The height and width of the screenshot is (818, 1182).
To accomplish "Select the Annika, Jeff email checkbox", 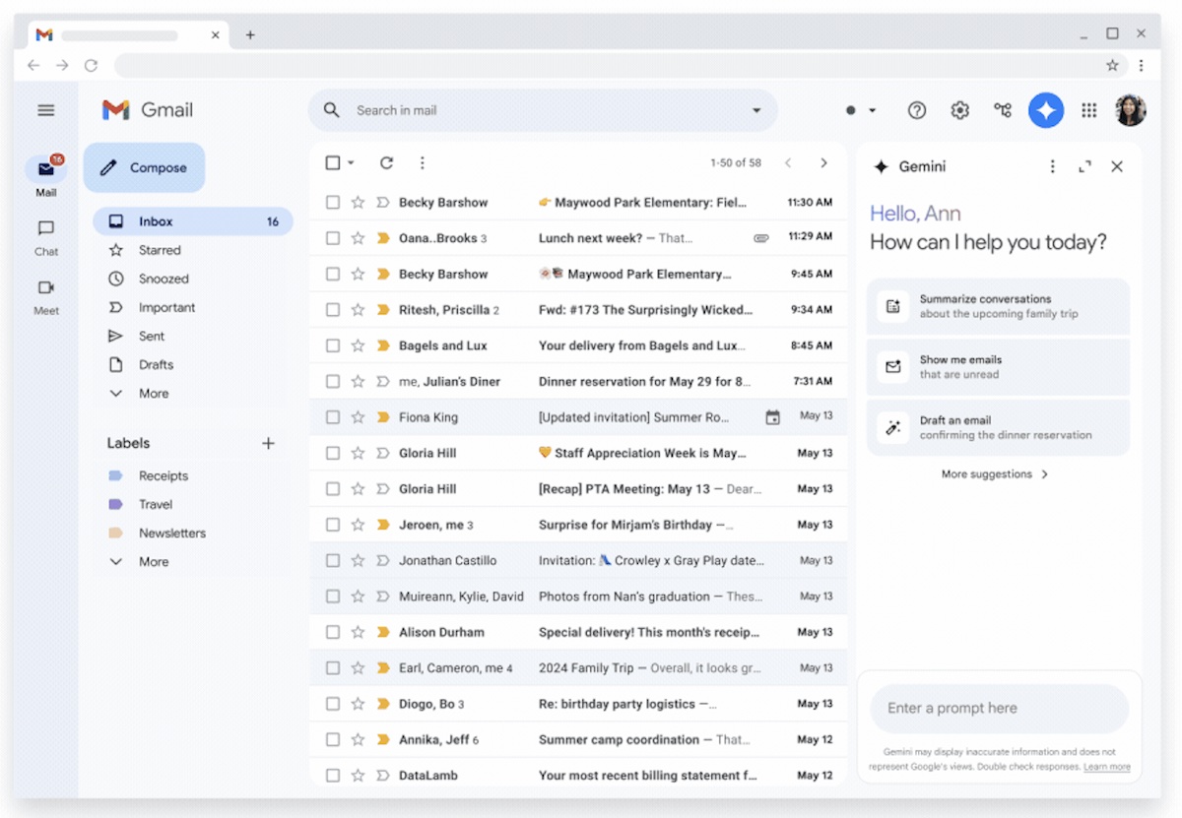I will tap(333, 739).
